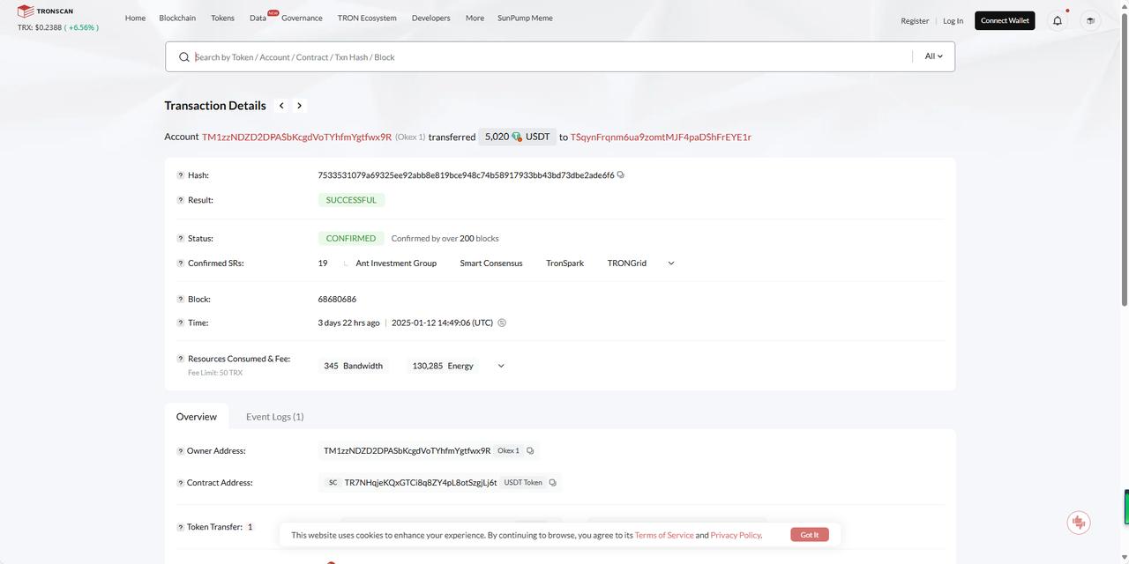This screenshot has height=564, width=1129.
Task: Open USDT contract address TR7NHqjeKQxGTCi8q8ZY4pL8otSzgjLj6t
Action: click(421, 482)
